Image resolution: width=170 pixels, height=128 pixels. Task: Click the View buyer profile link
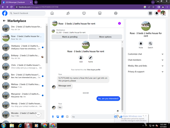tap(93, 70)
